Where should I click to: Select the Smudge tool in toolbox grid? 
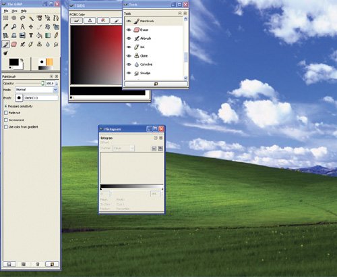pos(56,45)
